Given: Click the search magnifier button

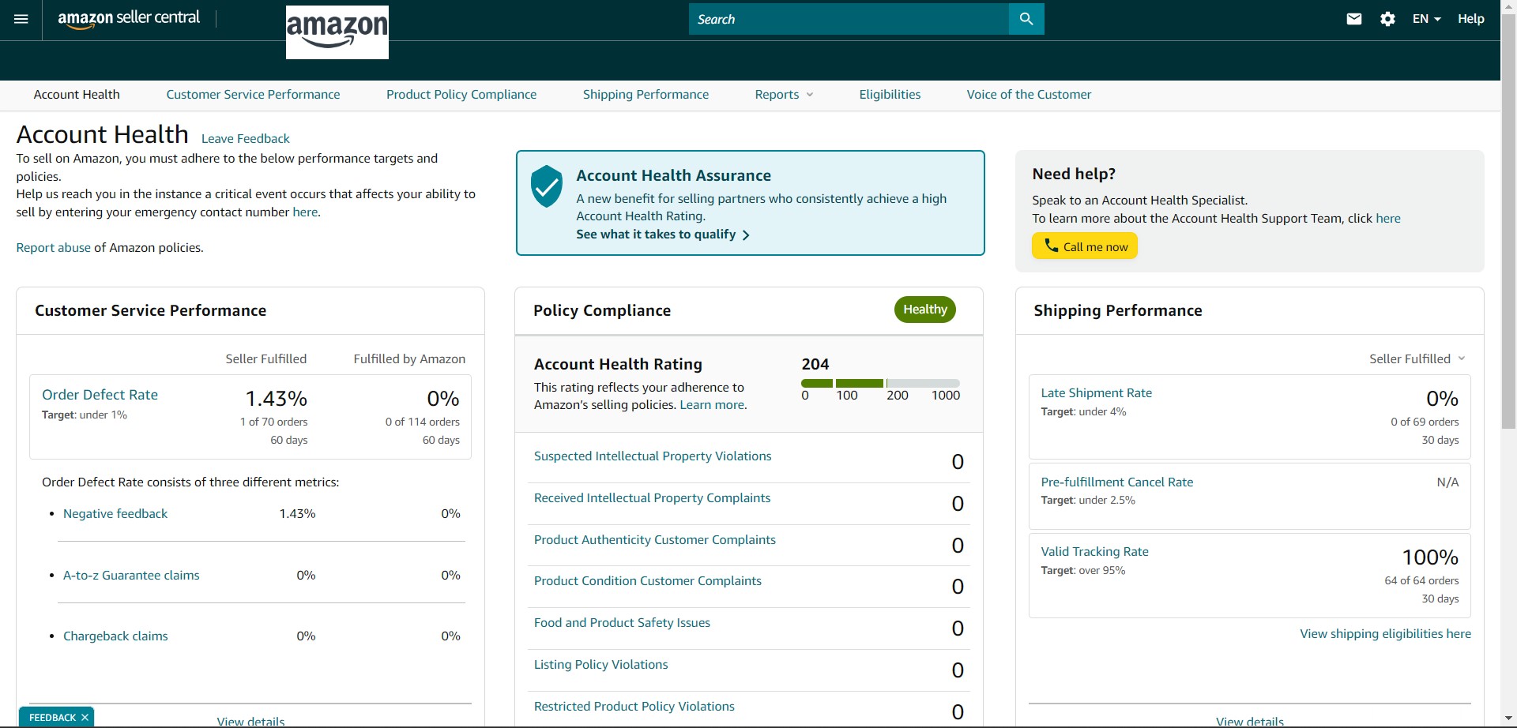Looking at the screenshot, I should (1026, 19).
